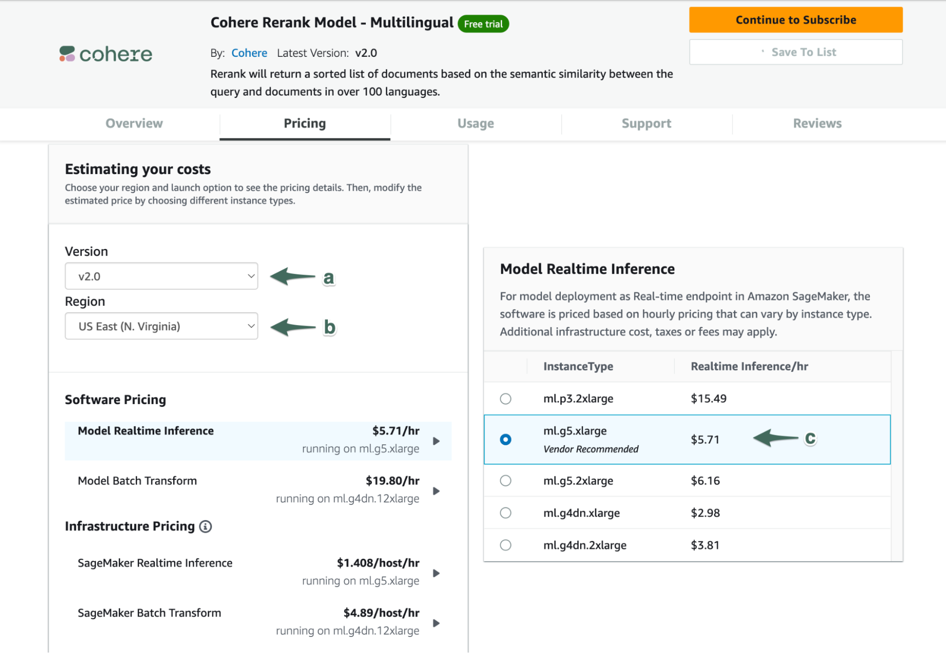Select the ml.p3.2xlarge instance radio
The image size is (946, 653).
505,398
